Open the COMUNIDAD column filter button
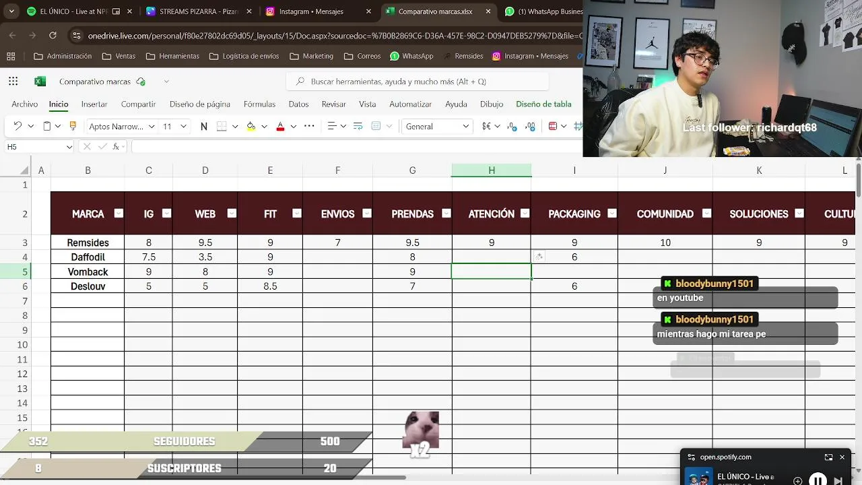 tap(706, 214)
